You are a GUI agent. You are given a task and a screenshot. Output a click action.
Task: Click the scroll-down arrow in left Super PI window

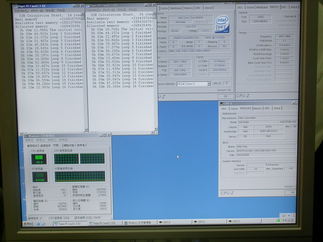coord(86,130)
